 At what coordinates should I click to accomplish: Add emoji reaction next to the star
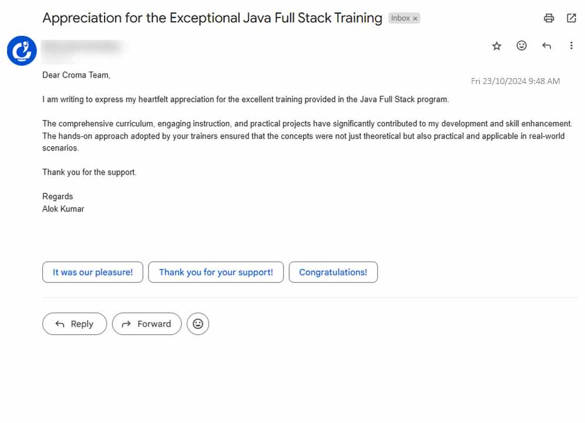(x=522, y=46)
